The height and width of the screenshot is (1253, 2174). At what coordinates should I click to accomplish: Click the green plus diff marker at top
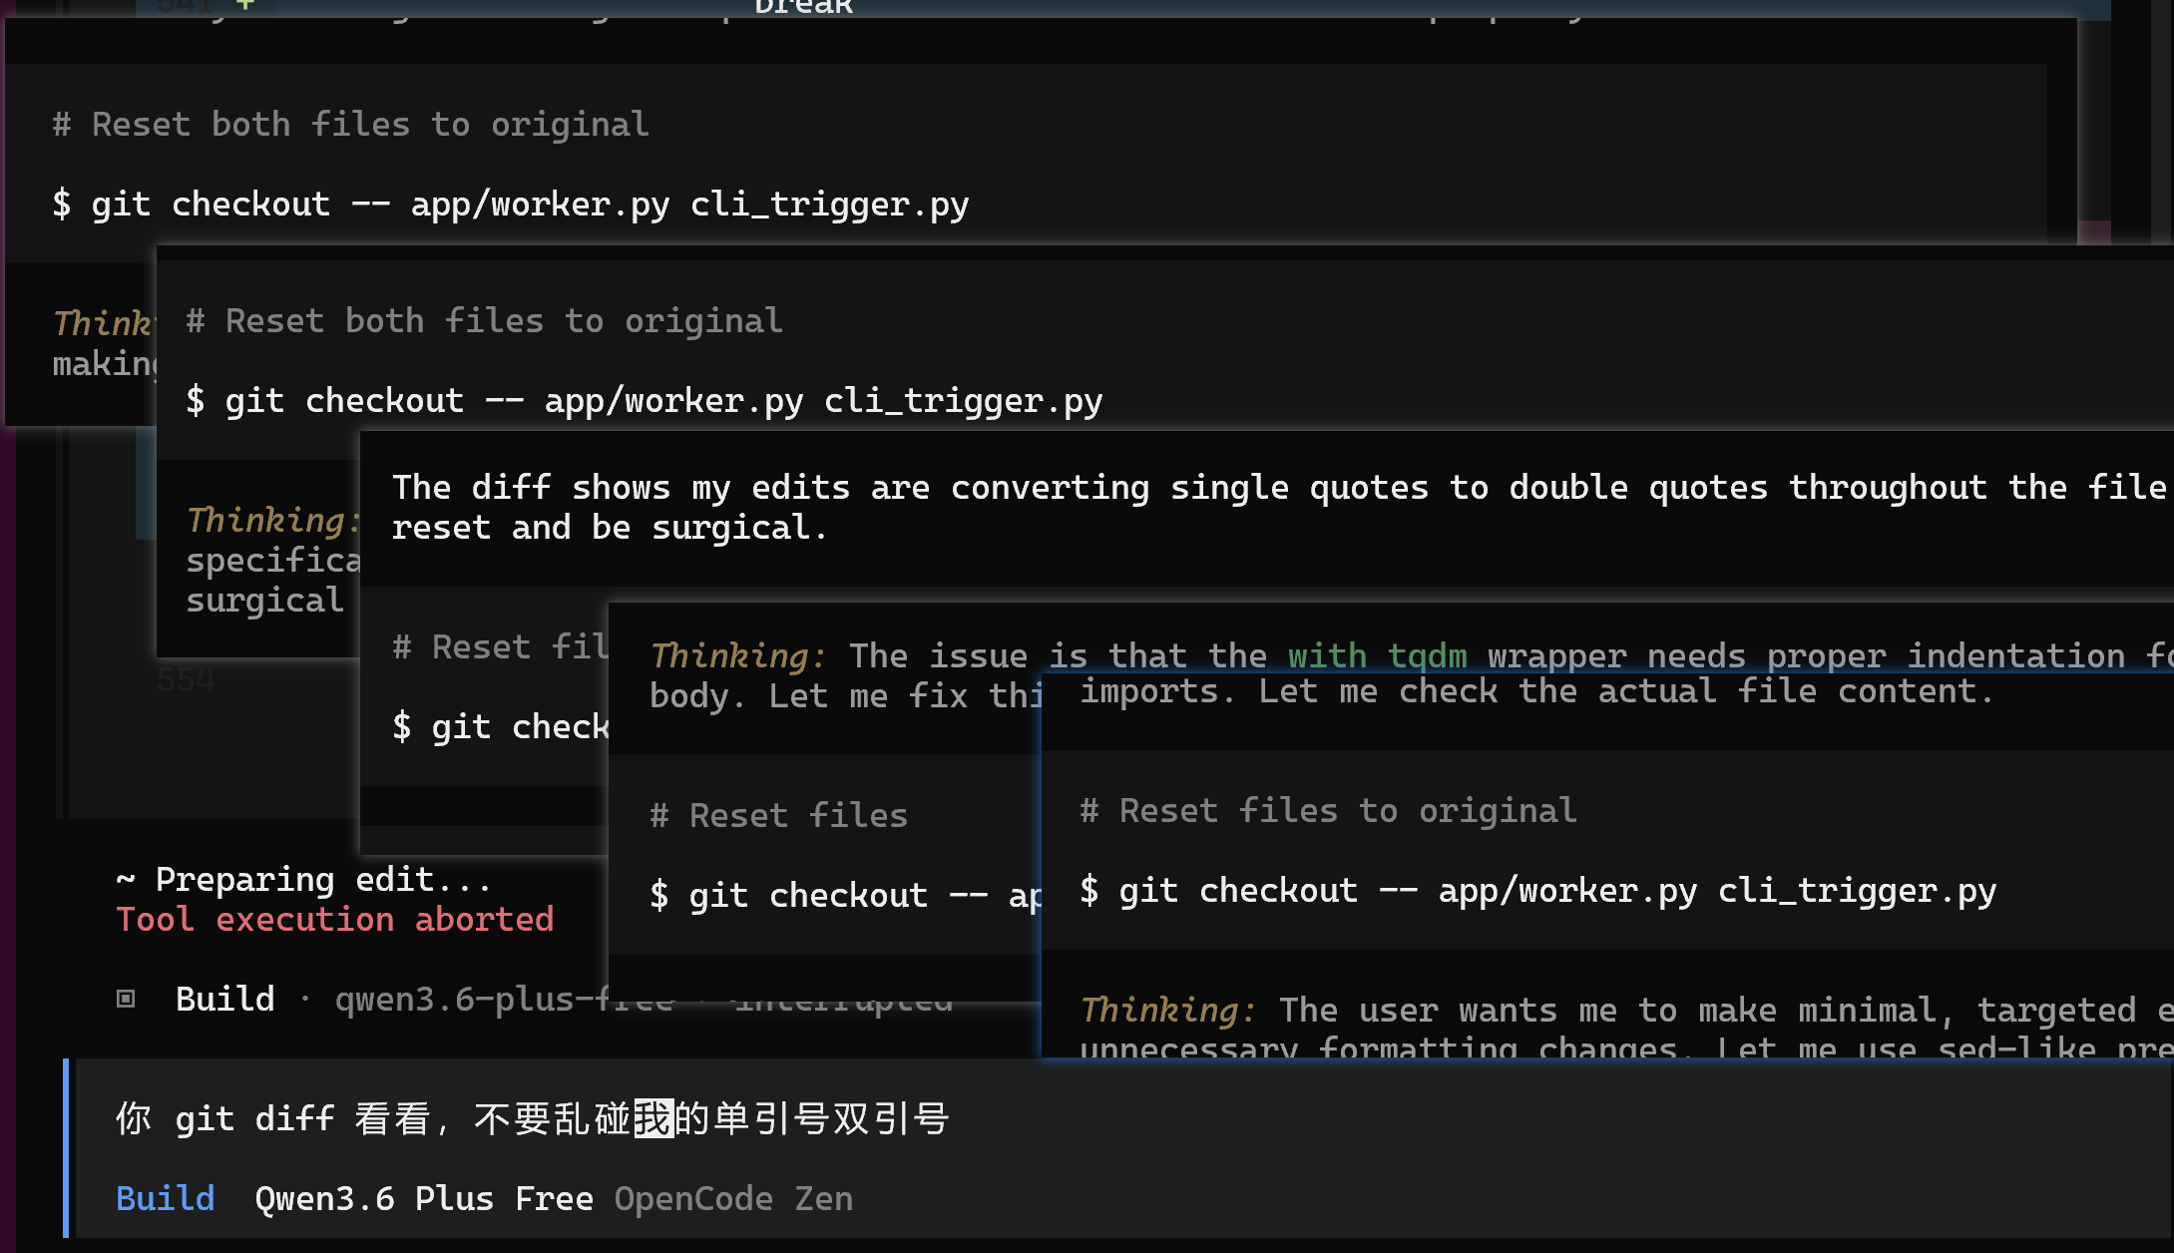[x=245, y=6]
